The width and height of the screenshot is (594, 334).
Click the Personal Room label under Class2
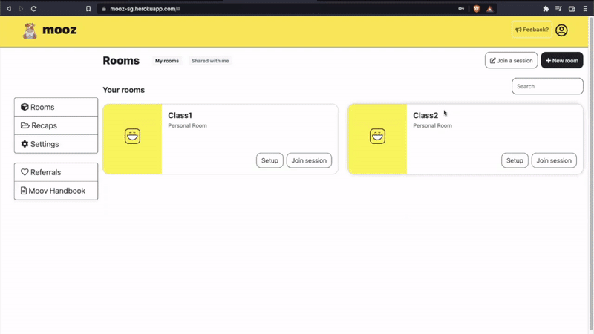click(x=433, y=125)
